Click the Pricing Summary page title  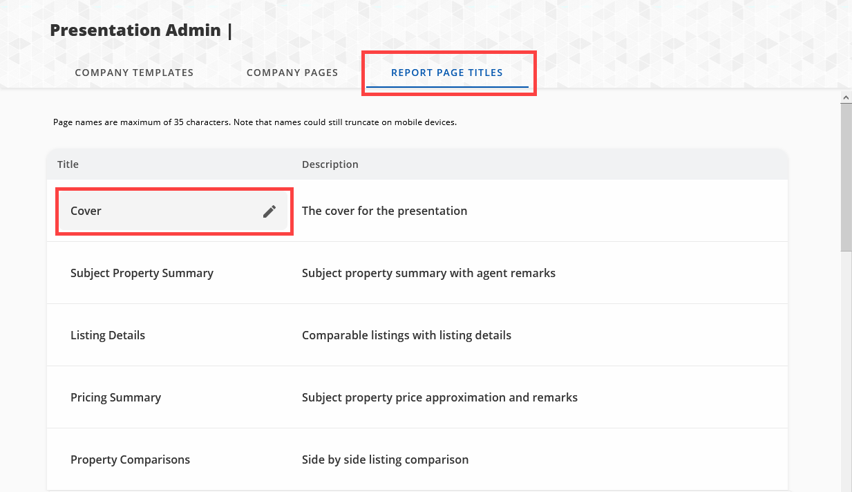[x=115, y=397]
